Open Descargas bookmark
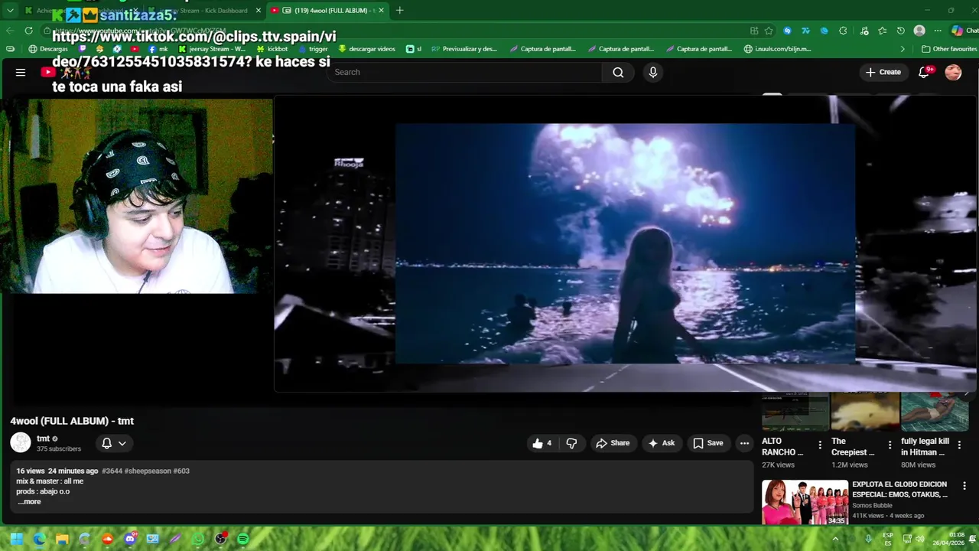Viewport: 979px width, 551px height. 48,49
